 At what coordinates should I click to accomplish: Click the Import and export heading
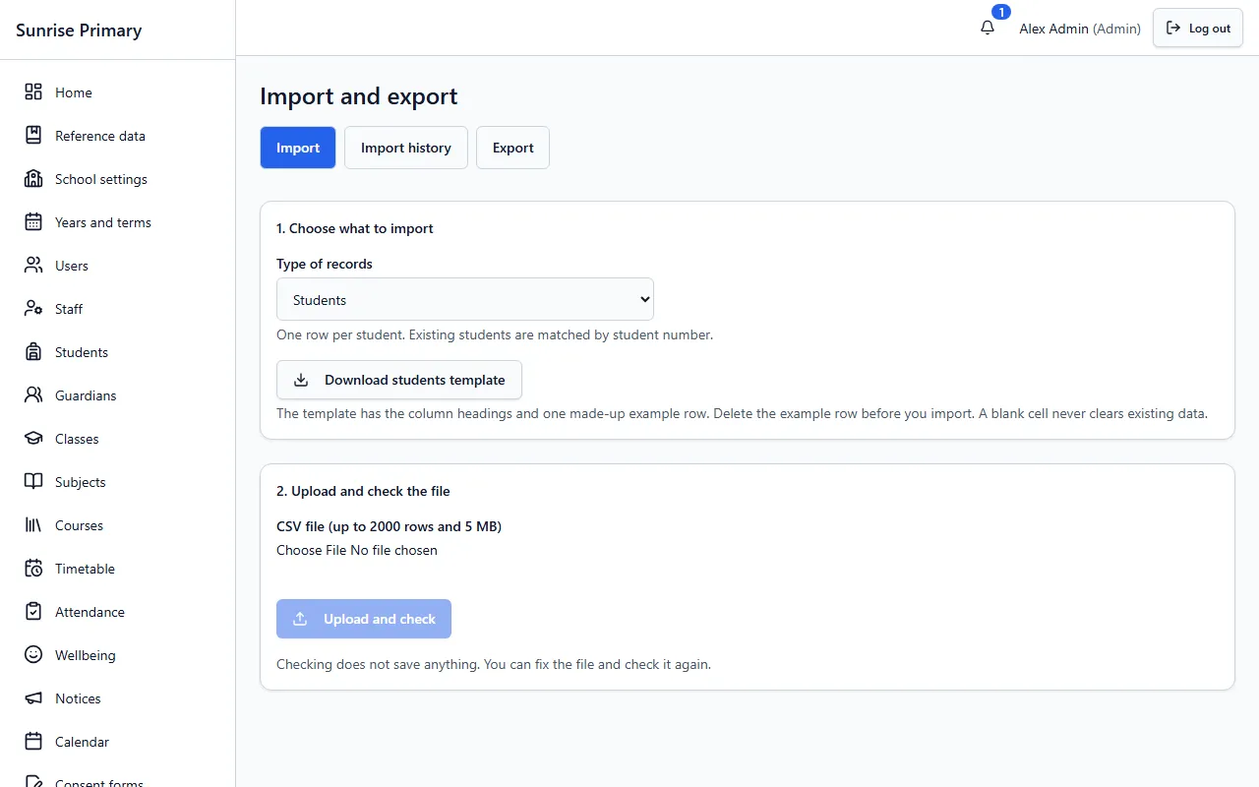[x=359, y=96]
